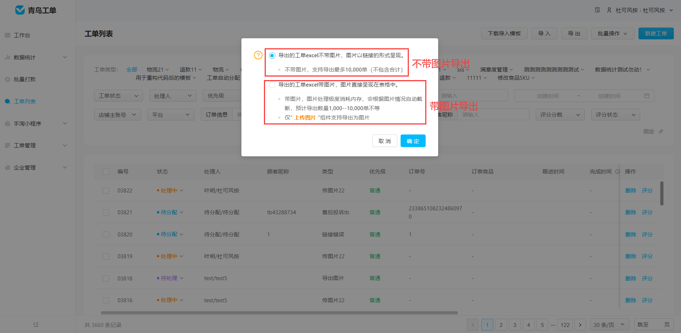Open the 工单状态 dropdown
This screenshot has height=333, width=681.
[x=118, y=96]
